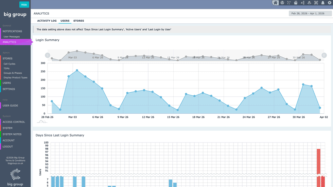Open Call Cycles under Stores
This screenshot has width=333, height=187.
click(x=10, y=64)
